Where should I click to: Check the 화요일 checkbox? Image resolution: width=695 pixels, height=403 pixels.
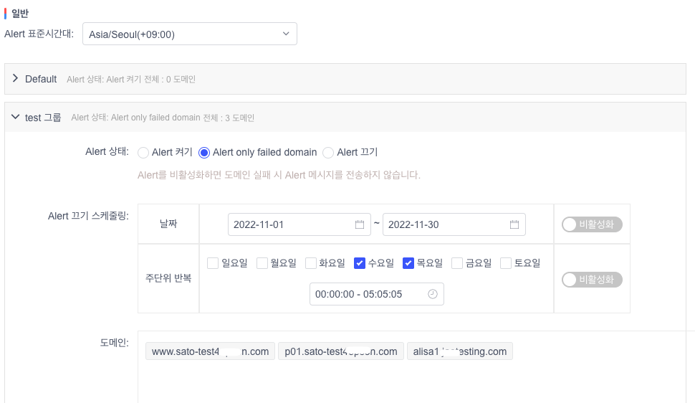[x=311, y=263]
